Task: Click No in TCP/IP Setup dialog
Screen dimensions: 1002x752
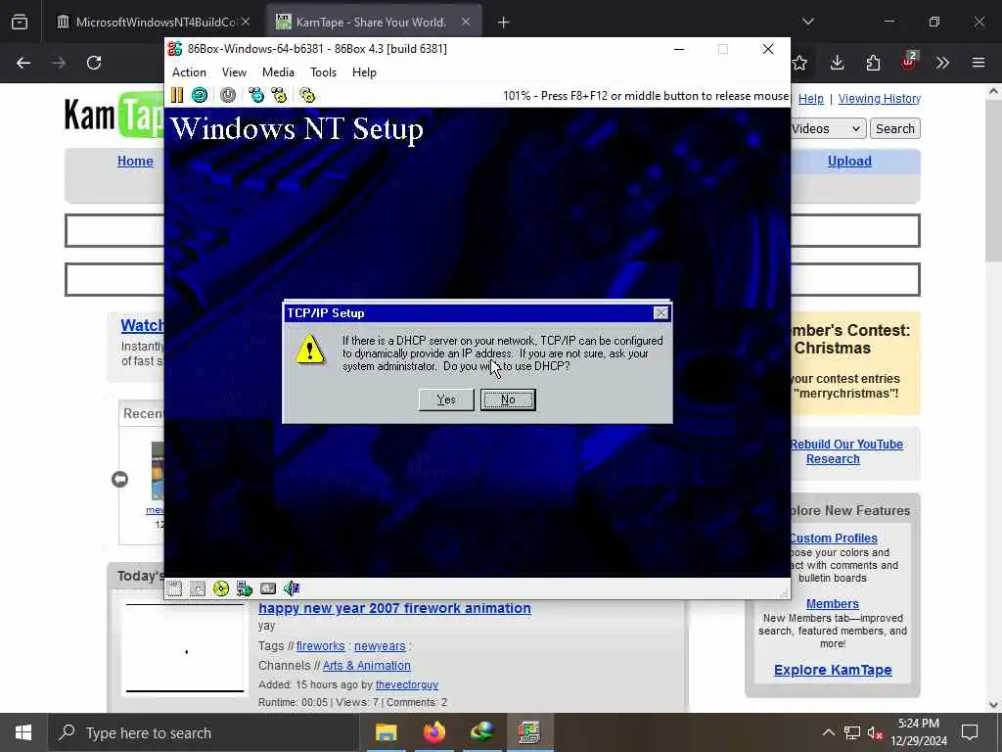Action: (508, 399)
